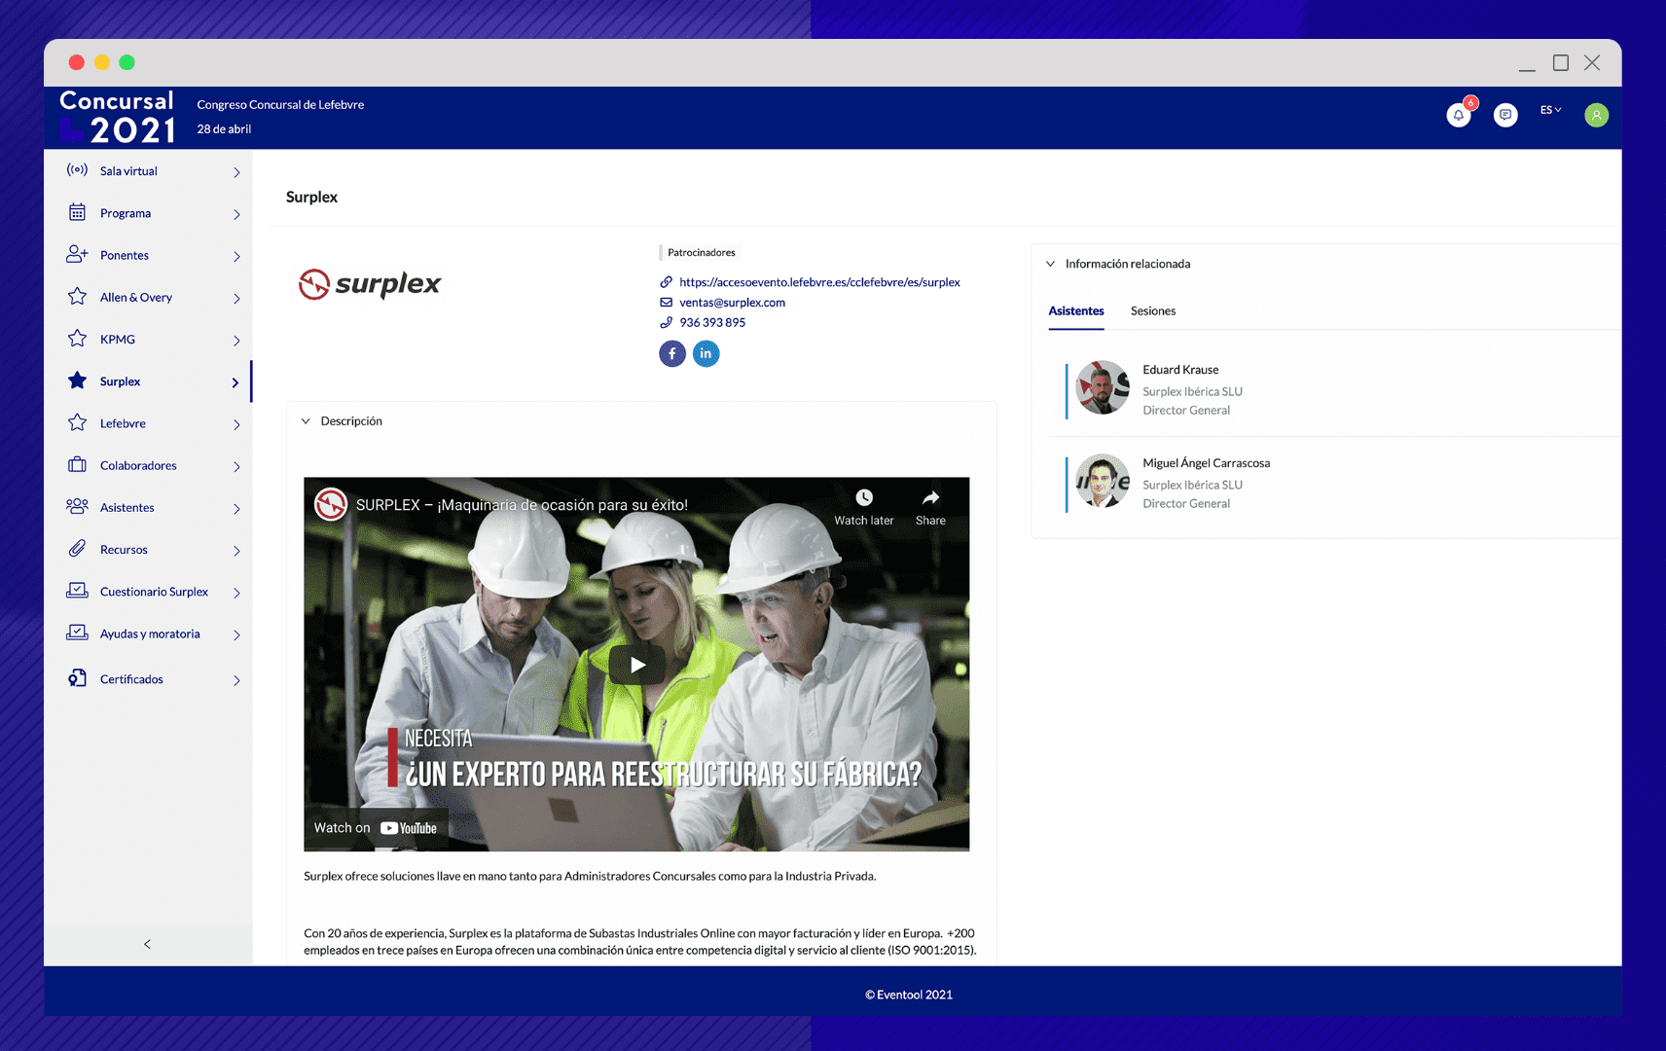The height and width of the screenshot is (1051, 1666).
Task: Expand the Colaboradores chevron
Action: point(236,466)
